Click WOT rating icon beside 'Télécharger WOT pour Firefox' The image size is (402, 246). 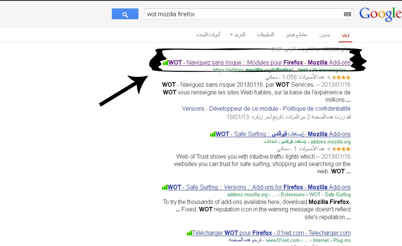(x=189, y=233)
